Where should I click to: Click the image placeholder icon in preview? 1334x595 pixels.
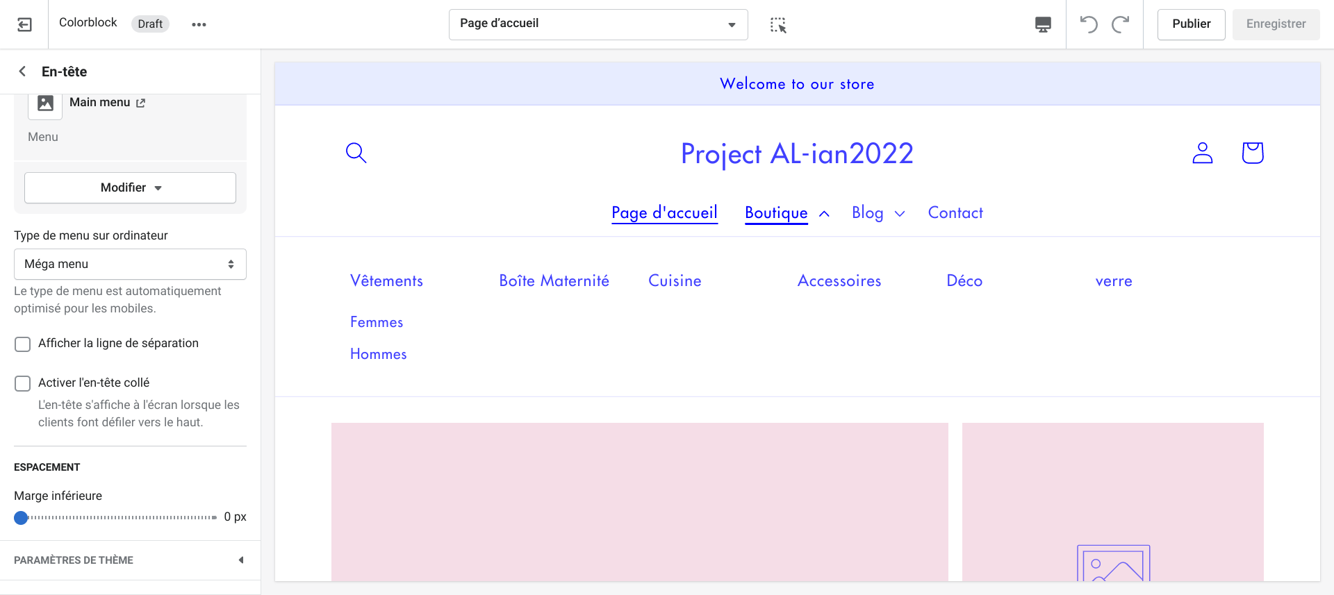click(x=1113, y=563)
